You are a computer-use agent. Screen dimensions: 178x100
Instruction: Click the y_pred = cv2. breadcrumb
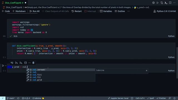point(143,7)
